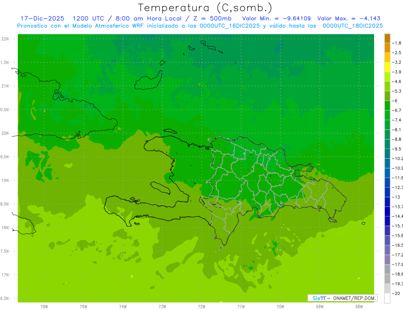403x311 pixels.
Task: Pick the bright yellow swatch between -3.2 and -3.9
Action: [387, 67]
